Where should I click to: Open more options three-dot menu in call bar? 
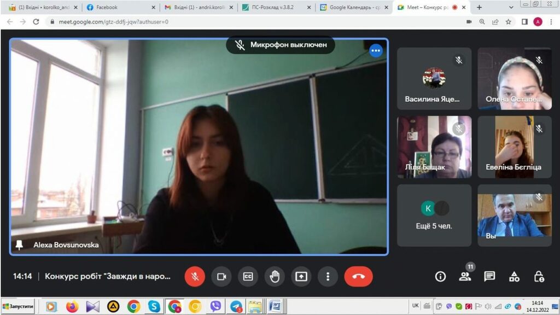coord(328,276)
